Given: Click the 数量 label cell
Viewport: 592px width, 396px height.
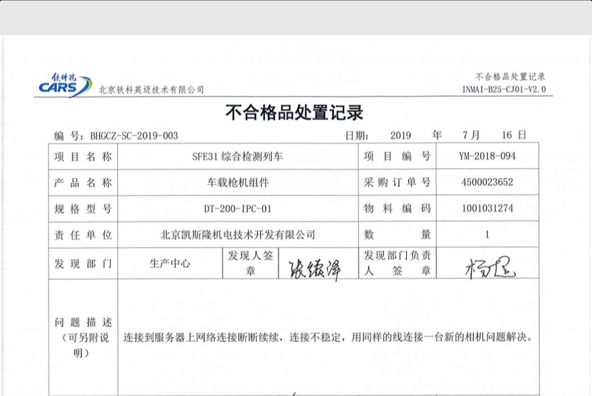Looking at the screenshot, I should pyautogui.click(x=397, y=234).
